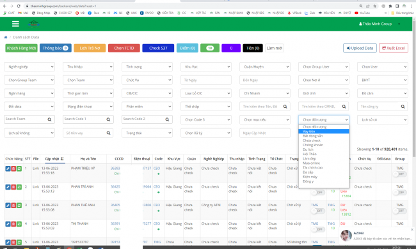The width and height of the screenshot is (416, 249).
Task: Click green 18 counter button
Action: [210, 48]
